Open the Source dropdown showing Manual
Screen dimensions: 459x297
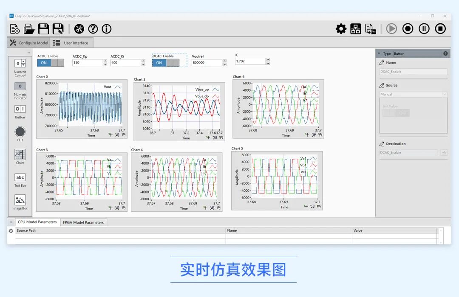click(x=414, y=94)
